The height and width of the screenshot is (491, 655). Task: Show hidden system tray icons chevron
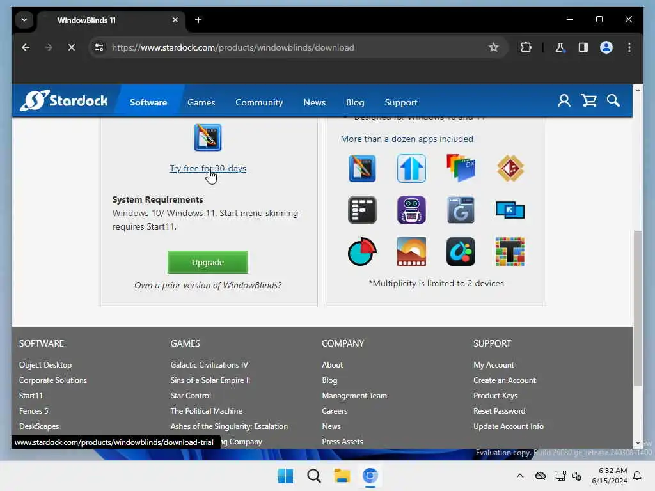(x=519, y=476)
